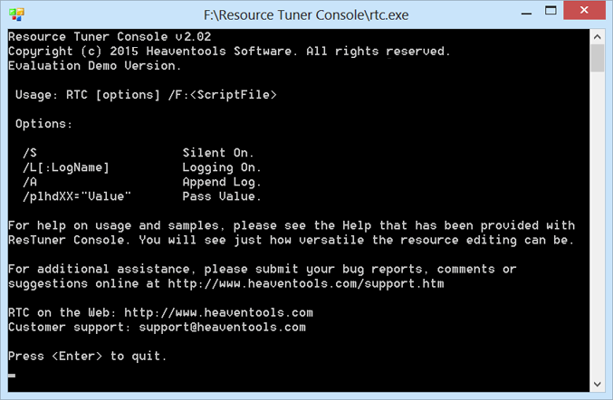Click the "Evaluation Demo Version." line
The image size is (613, 400).
[x=95, y=65]
